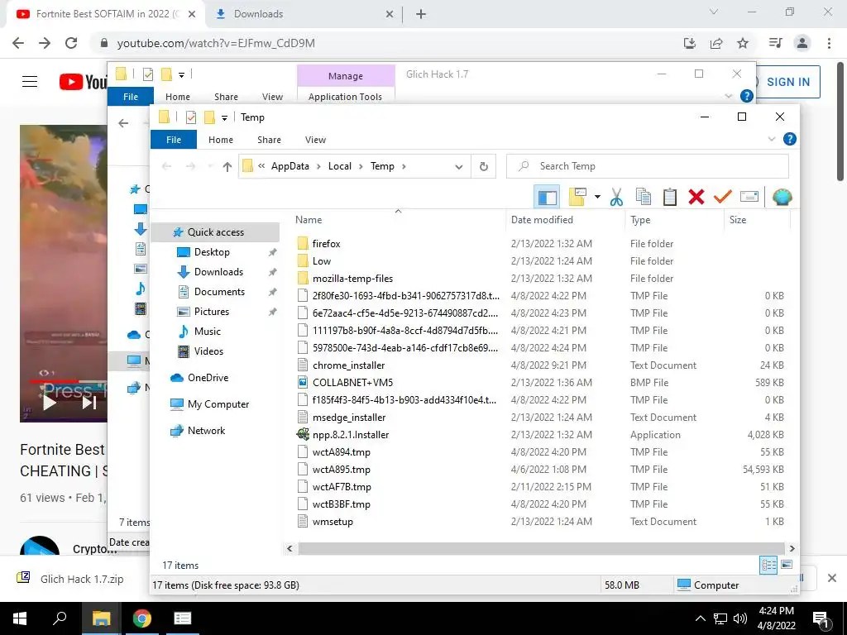
Task: Switch to Details view icon in status bar
Action: (x=768, y=565)
